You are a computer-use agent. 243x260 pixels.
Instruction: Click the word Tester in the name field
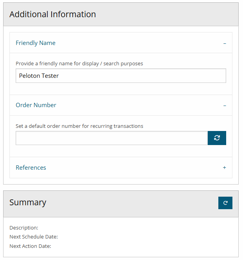[50, 76]
